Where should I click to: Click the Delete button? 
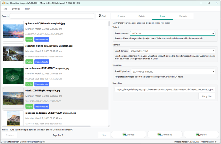click(201, 134)
